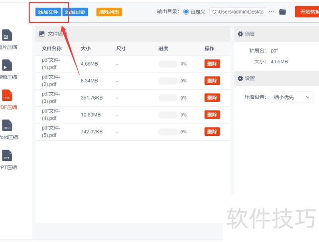Open the PPT压缩 sidebar icon
The image size is (319, 242).
[x=7, y=156]
